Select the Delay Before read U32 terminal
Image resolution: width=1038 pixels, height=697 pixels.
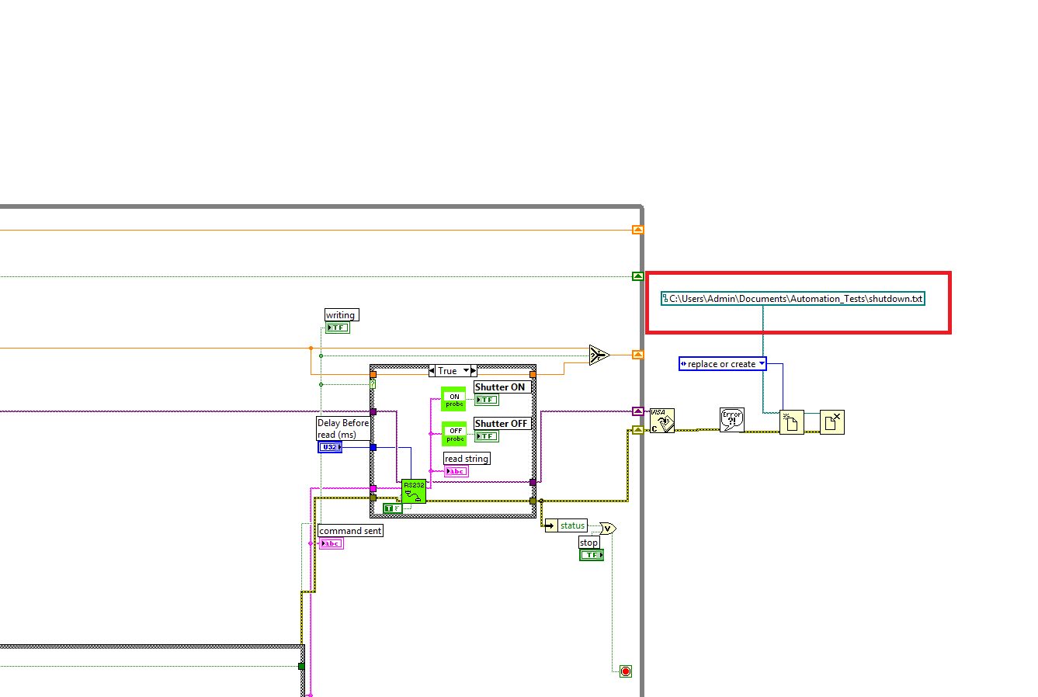click(330, 447)
